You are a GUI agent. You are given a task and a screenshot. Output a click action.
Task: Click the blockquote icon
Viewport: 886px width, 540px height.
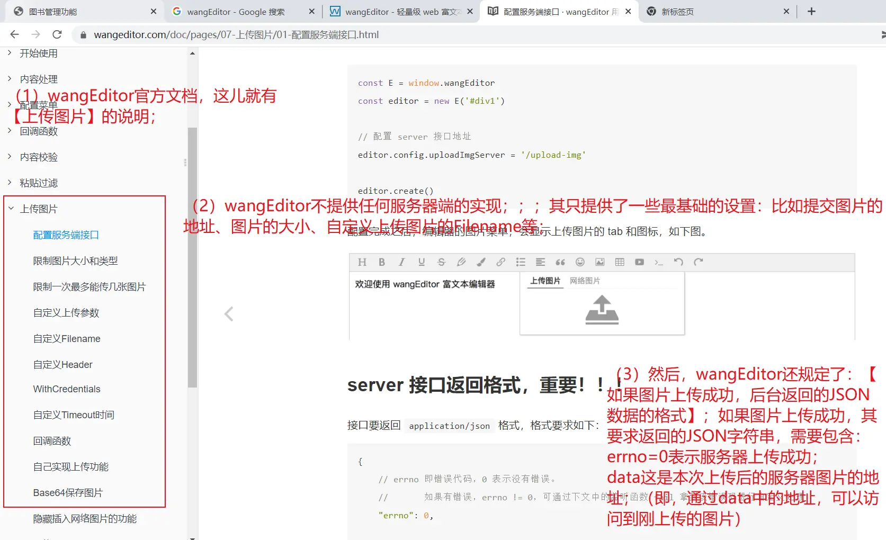560,262
